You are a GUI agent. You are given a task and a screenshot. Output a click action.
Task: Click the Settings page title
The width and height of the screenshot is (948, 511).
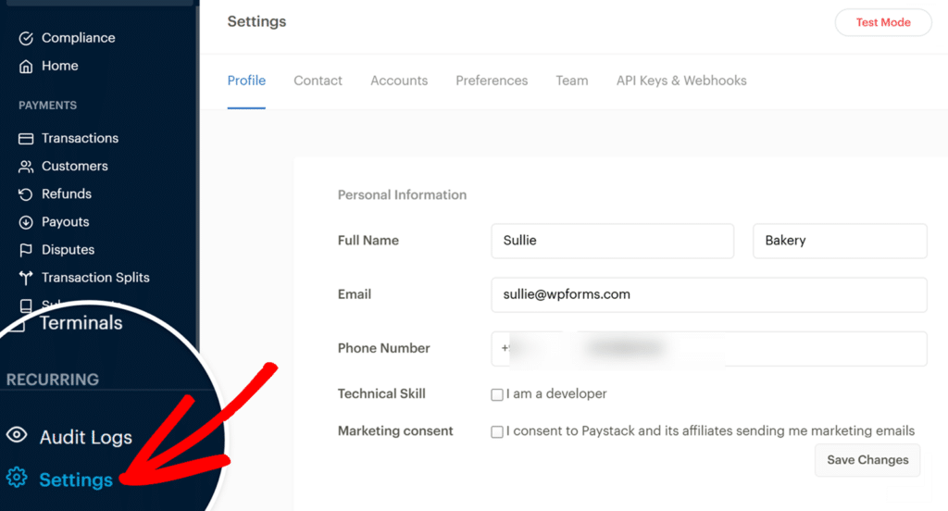pos(256,22)
